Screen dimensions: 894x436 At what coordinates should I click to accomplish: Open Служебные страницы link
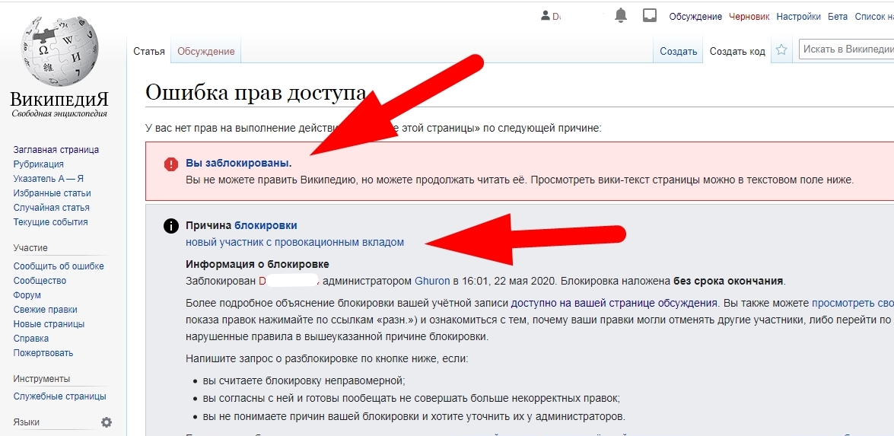60,396
